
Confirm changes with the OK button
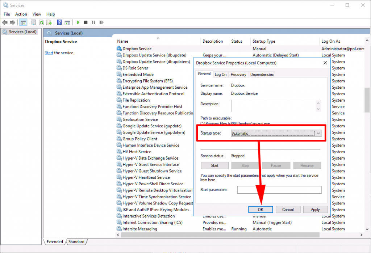260,209
